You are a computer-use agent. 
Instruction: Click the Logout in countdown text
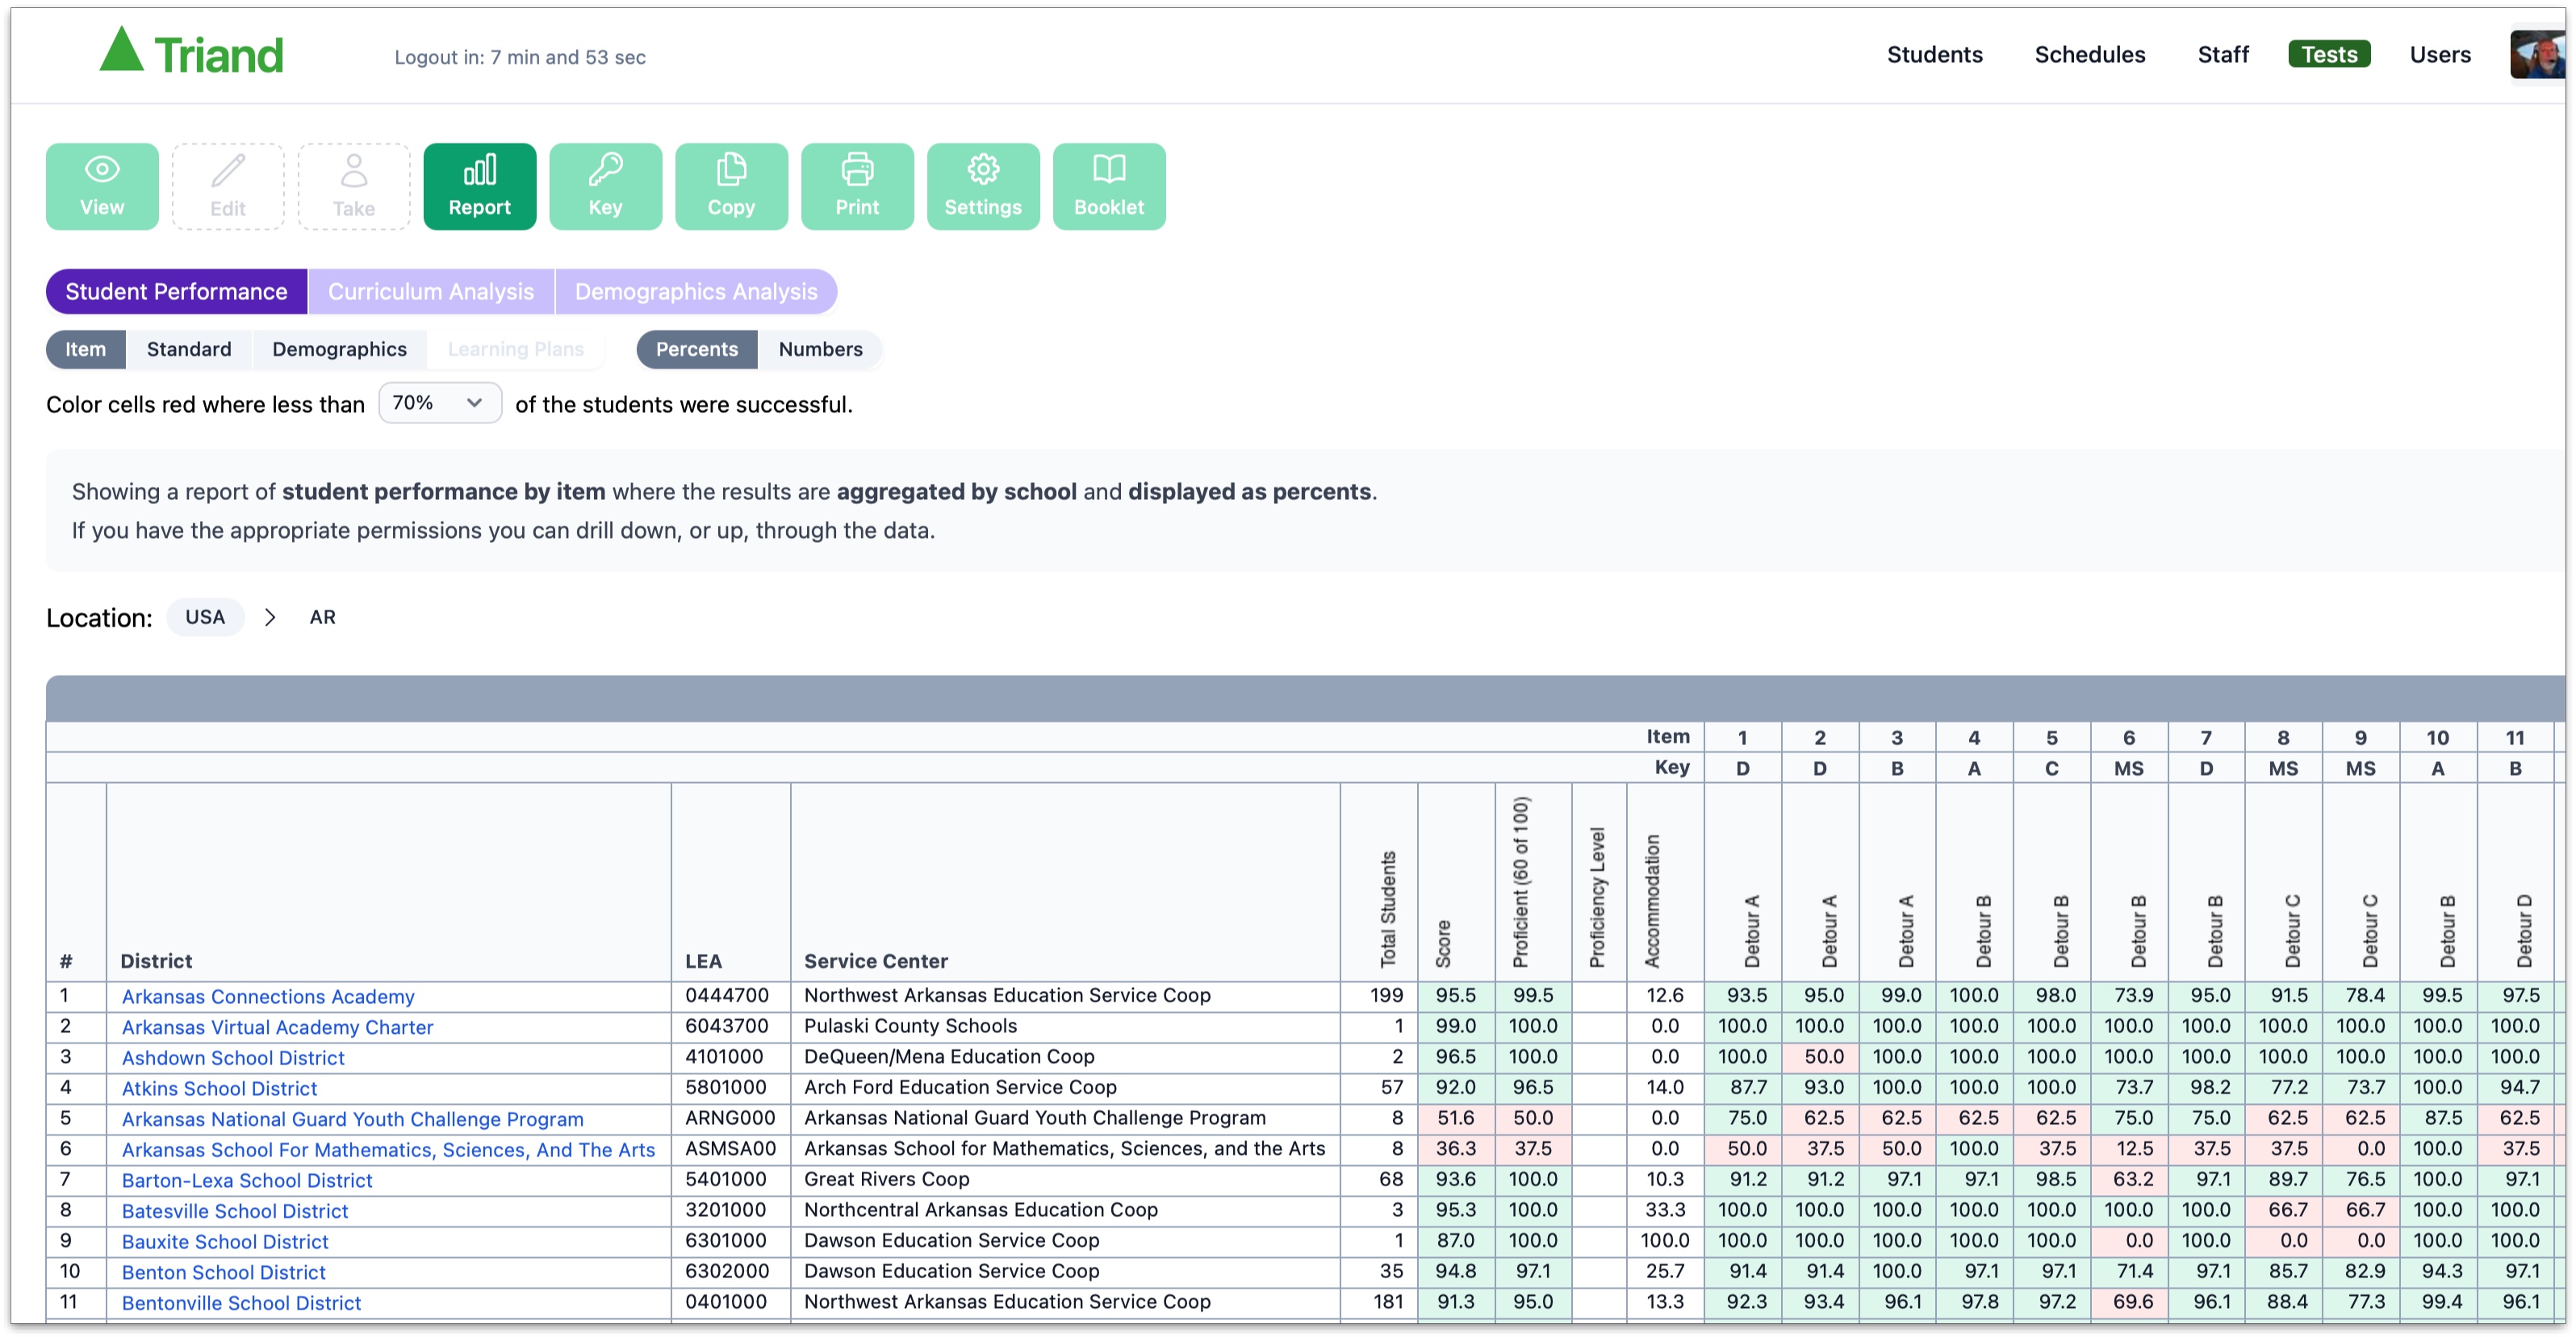click(x=520, y=57)
